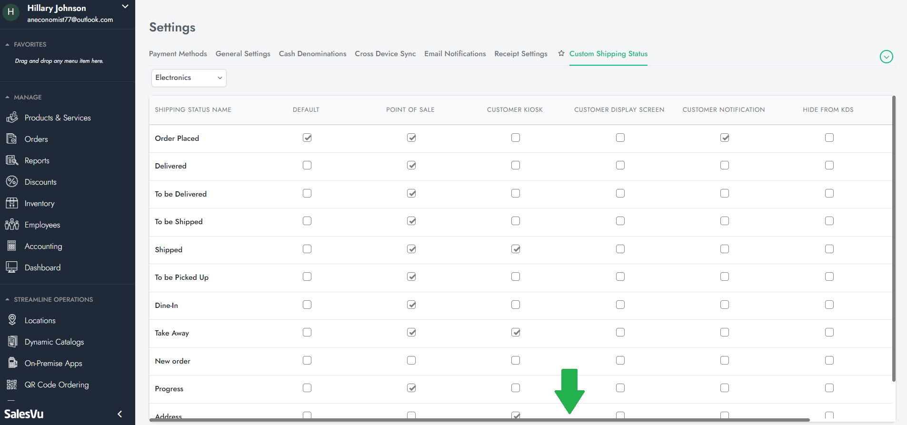Open the Inventory icon
Image resolution: width=907 pixels, height=425 pixels.
tap(12, 203)
